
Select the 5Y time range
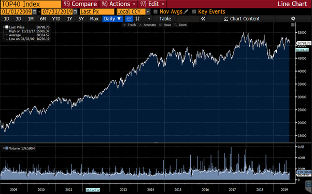81,19
